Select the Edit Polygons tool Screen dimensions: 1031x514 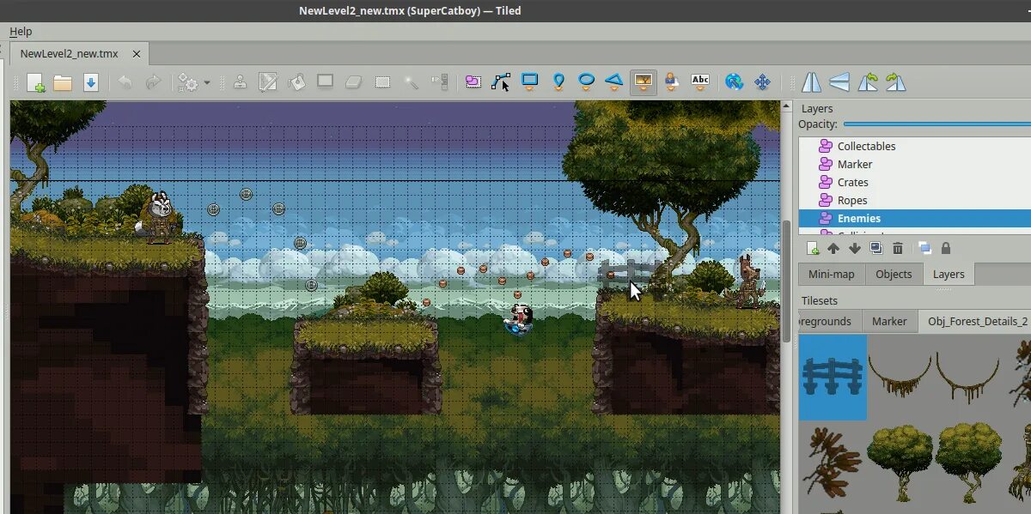pos(501,82)
